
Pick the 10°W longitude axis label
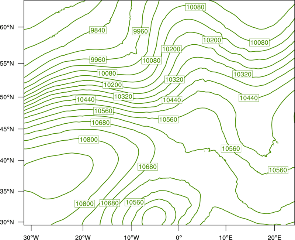coord(131,237)
